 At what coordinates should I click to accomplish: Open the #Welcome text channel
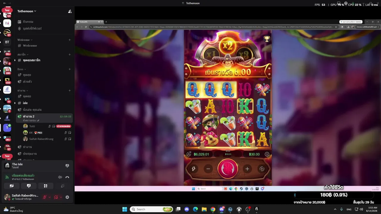click(x=44, y=45)
